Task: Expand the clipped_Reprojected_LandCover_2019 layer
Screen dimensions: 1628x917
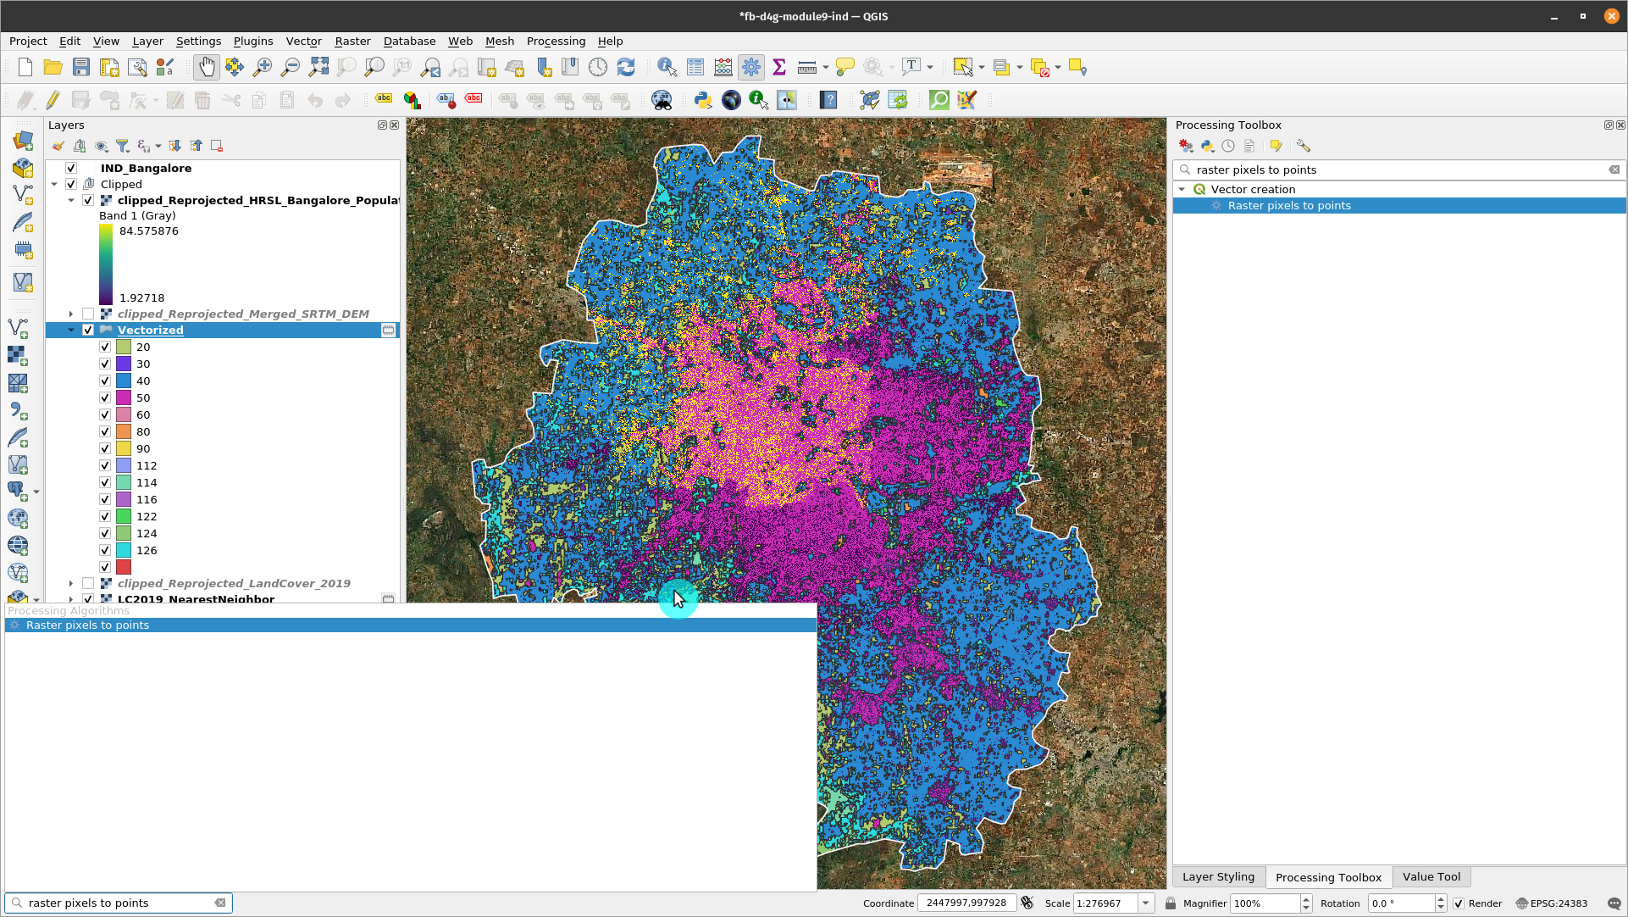Action: point(71,582)
